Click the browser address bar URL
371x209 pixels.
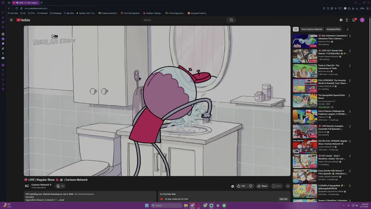point(36,8)
